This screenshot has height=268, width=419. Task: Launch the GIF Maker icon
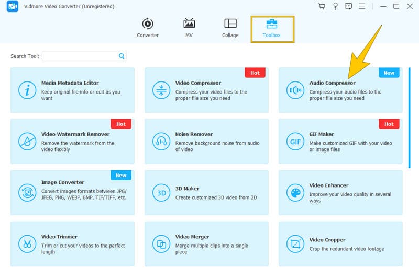click(295, 141)
